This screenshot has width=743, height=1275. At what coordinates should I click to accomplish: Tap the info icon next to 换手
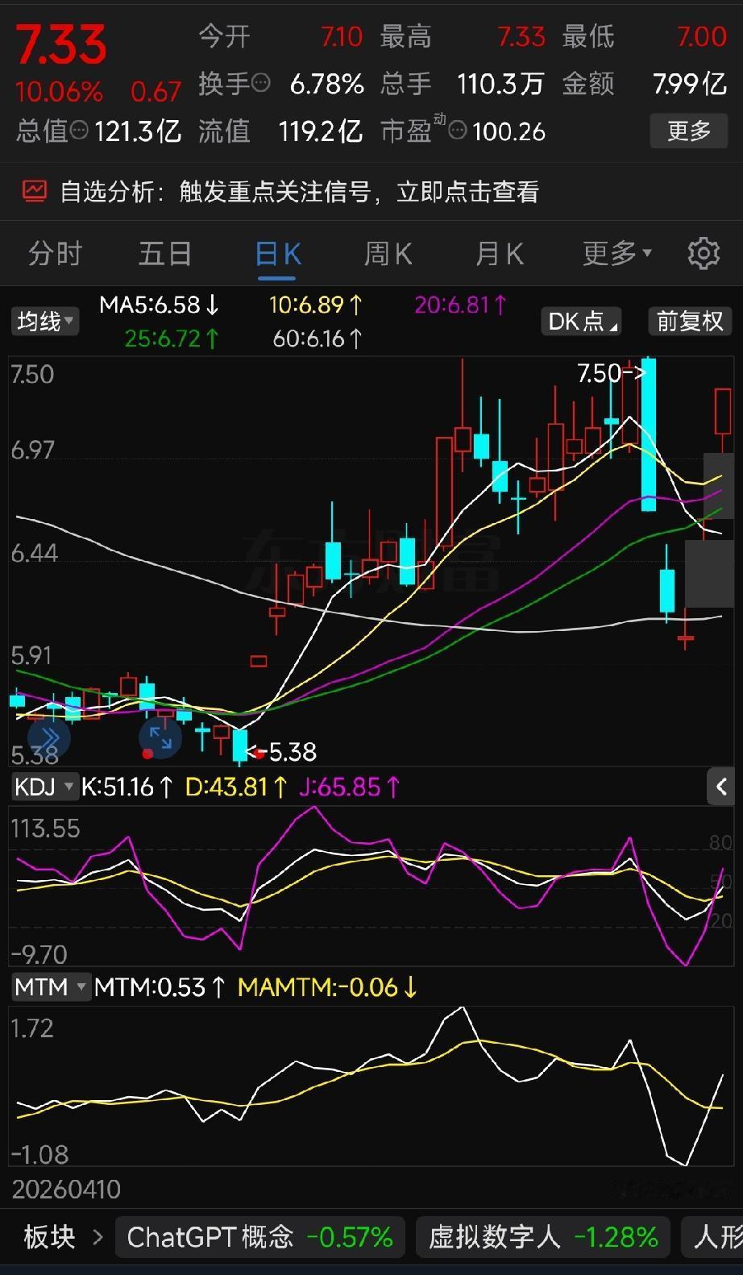tap(261, 82)
